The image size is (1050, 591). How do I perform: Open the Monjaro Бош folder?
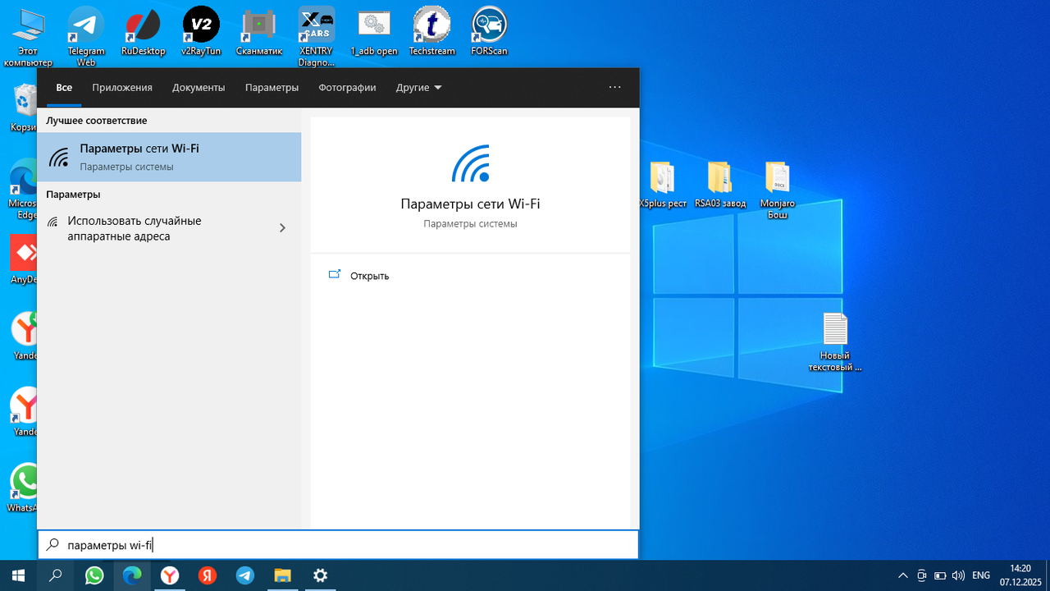click(x=777, y=190)
